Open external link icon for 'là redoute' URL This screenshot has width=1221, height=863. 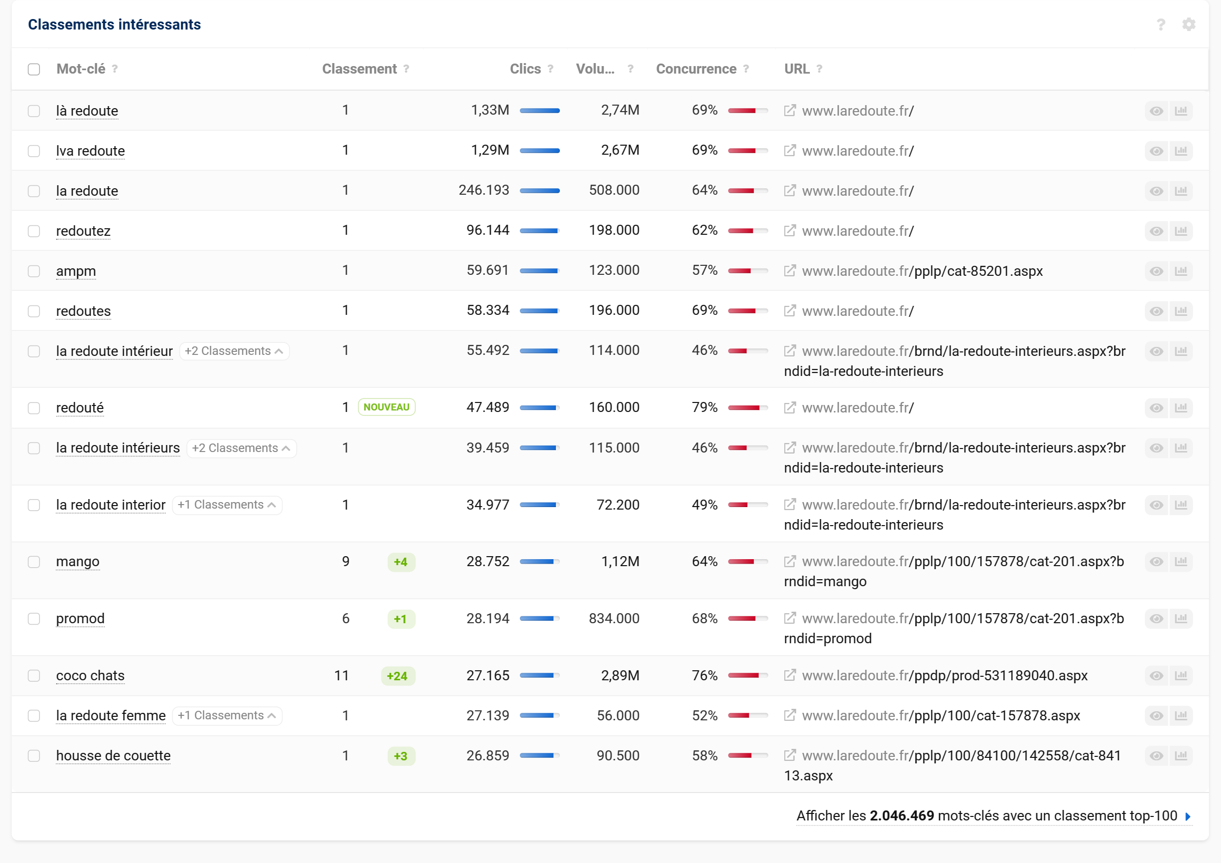tap(790, 111)
